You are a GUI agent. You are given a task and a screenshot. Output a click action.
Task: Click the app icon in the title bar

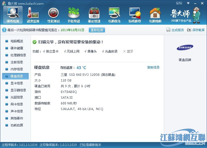tap(4, 3)
